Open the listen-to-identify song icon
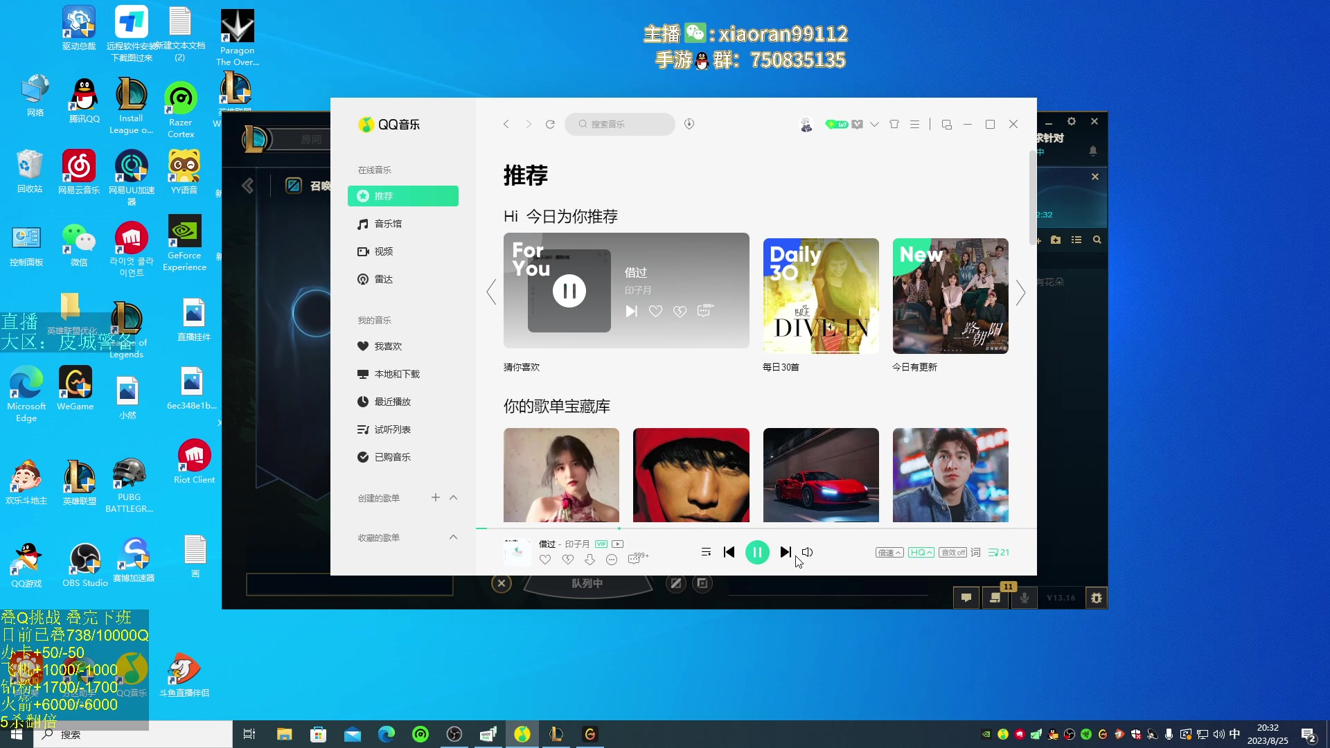1330x748 pixels. (x=689, y=124)
